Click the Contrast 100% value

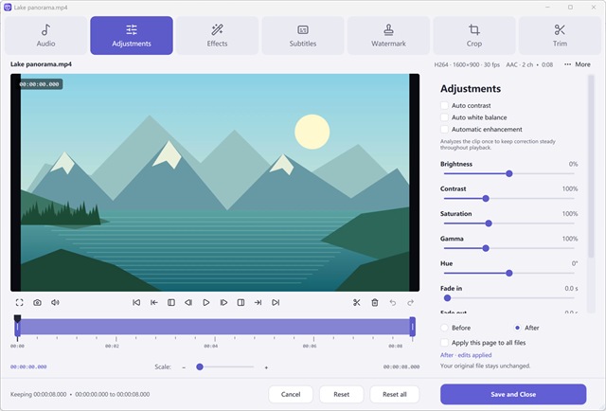[570, 188]
